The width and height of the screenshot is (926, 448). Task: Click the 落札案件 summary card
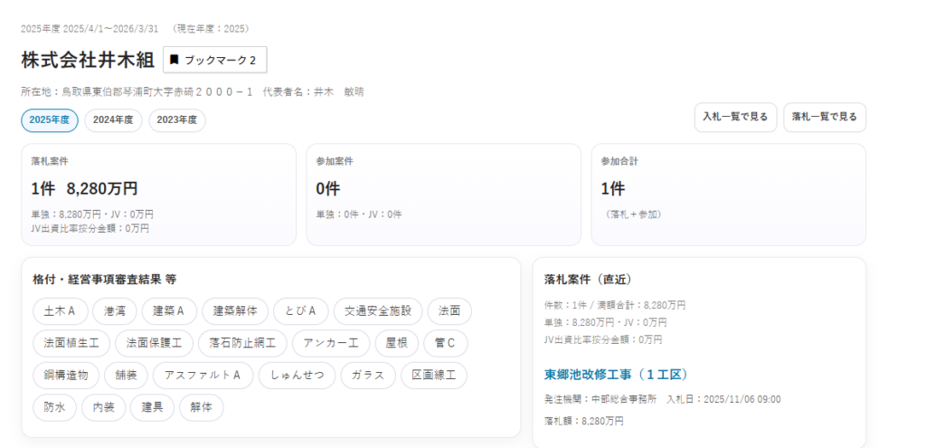point(158,195)
